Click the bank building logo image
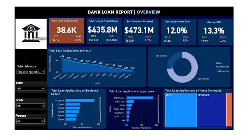 point(31,34)
